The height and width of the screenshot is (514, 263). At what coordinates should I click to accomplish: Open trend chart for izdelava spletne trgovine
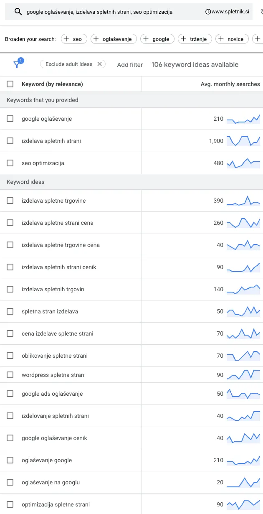tap(243, 201)
